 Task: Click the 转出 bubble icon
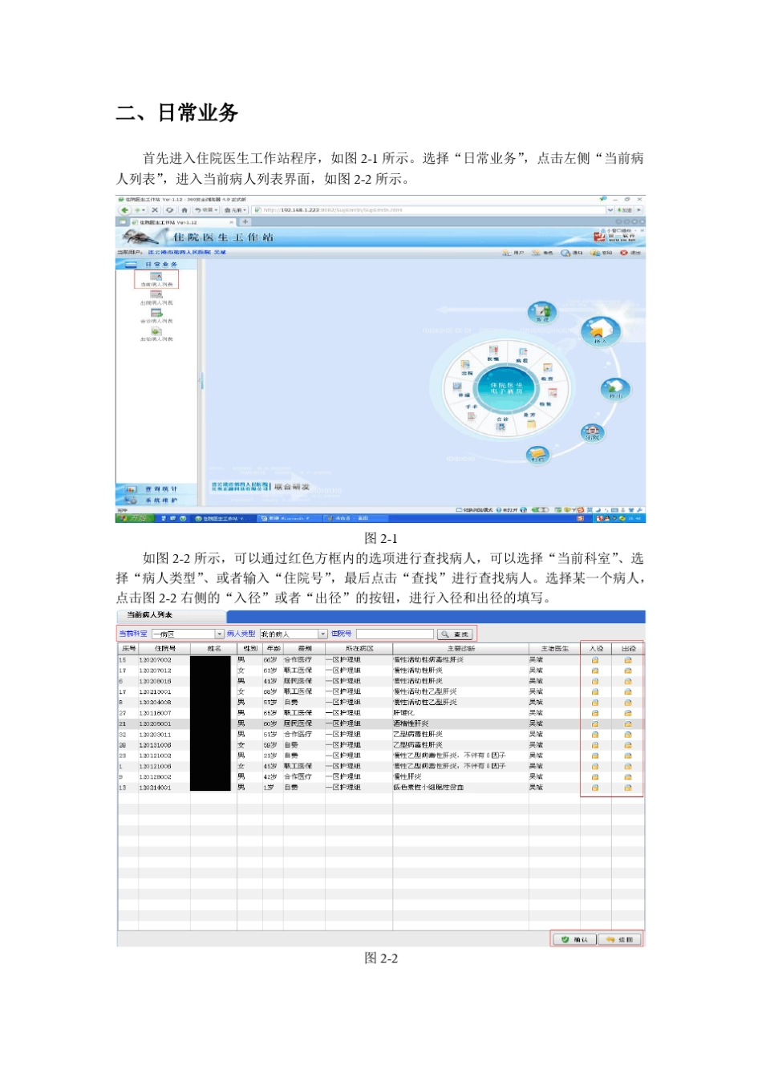pos(615,390)
